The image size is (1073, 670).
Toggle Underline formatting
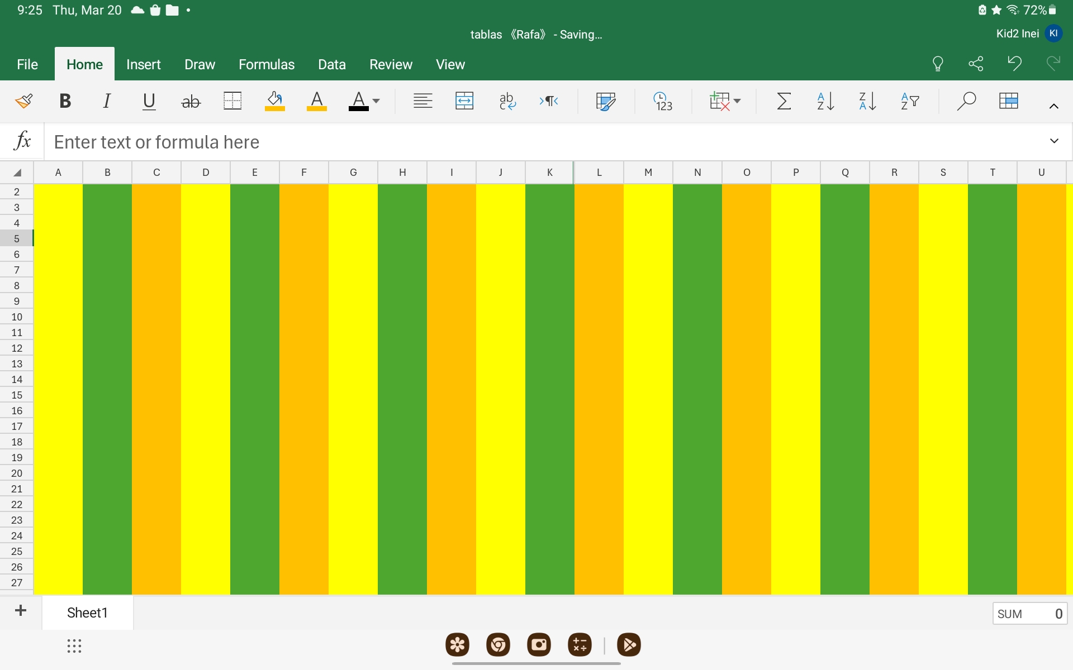click(149, 101)
